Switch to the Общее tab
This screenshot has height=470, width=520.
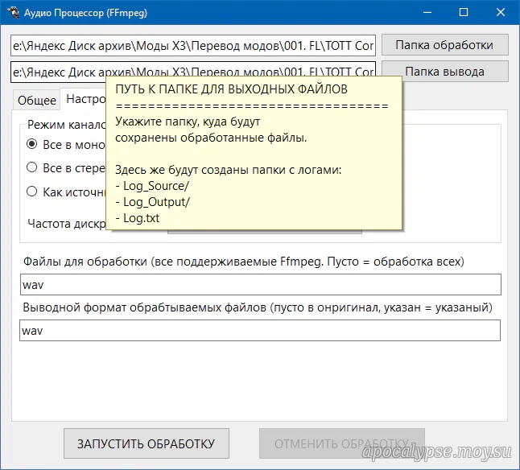coord(37,100)
